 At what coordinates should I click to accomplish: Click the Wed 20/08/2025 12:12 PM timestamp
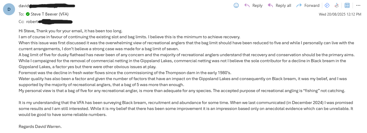point(340,14)
